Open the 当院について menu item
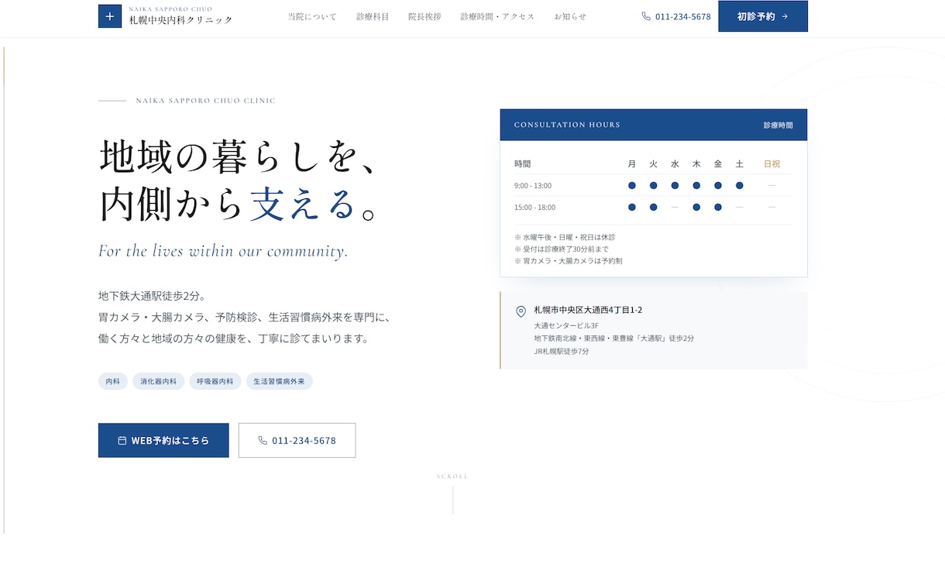 point(312,16)
